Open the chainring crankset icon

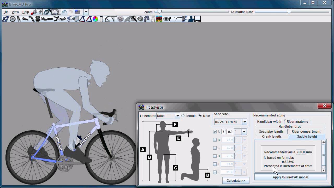pos(127,19)
